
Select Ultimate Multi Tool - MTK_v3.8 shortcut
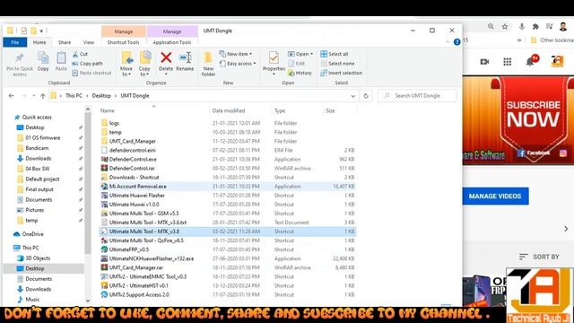pyautogui.click(x=227, y=231)
